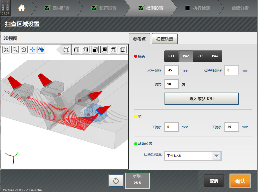Select the blue four-arrow pan tool
This screenshot has height=192, width=258.
point(33,50)
